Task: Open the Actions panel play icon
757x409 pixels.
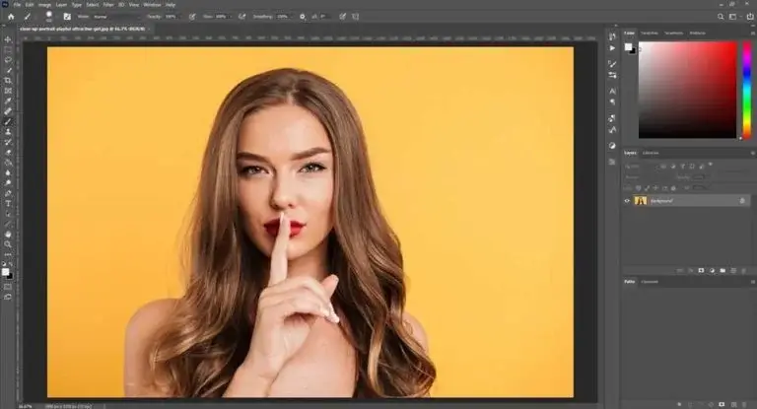Action: tap(612, 48)
